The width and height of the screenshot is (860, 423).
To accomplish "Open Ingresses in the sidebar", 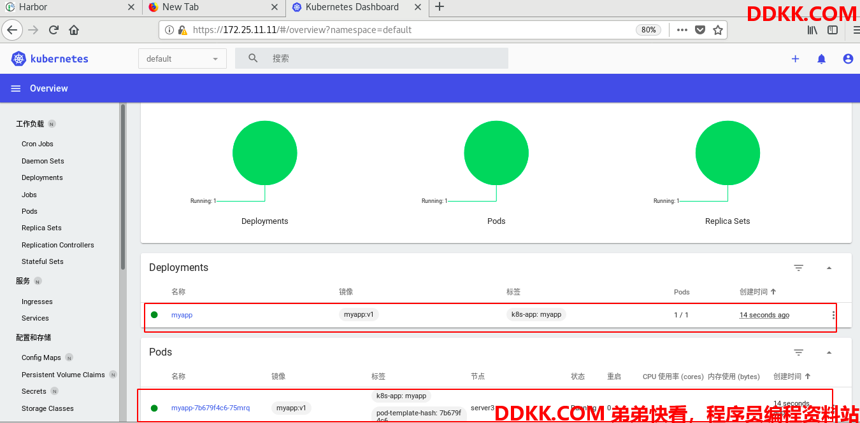I will 37,302.
